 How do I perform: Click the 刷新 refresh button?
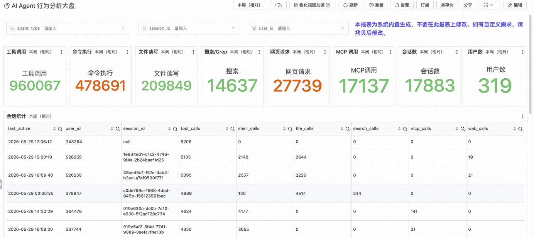coord(350,5)
